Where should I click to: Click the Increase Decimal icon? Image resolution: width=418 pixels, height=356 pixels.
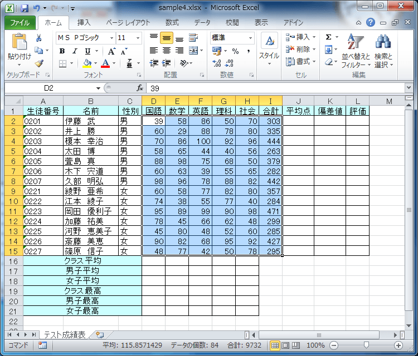coord(217,63)
